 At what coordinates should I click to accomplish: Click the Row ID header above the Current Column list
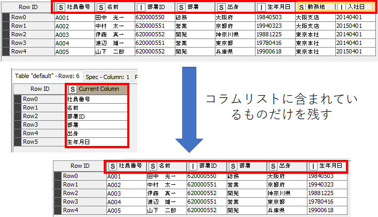(40, 89)
